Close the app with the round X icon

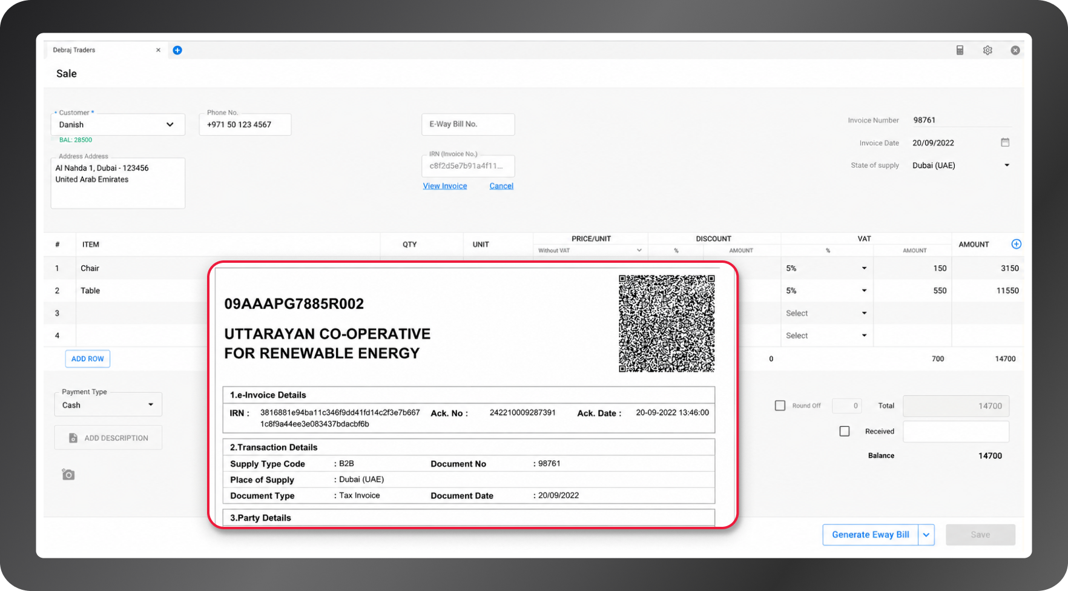1015,50
